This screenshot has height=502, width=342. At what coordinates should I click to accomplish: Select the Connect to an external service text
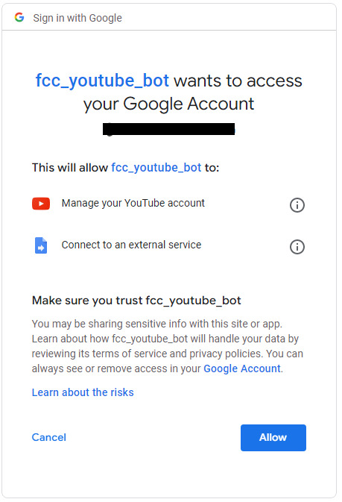coord(131,245)
